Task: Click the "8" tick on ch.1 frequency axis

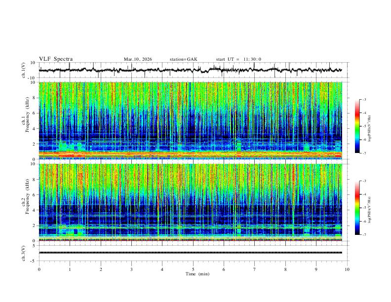Action: click(x=35, y=98)
